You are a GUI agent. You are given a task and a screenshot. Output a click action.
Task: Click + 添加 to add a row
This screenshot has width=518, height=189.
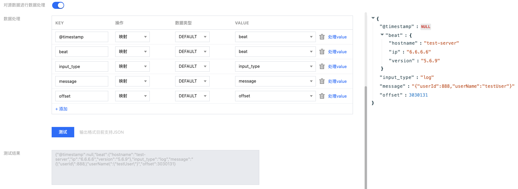(61, 109)
